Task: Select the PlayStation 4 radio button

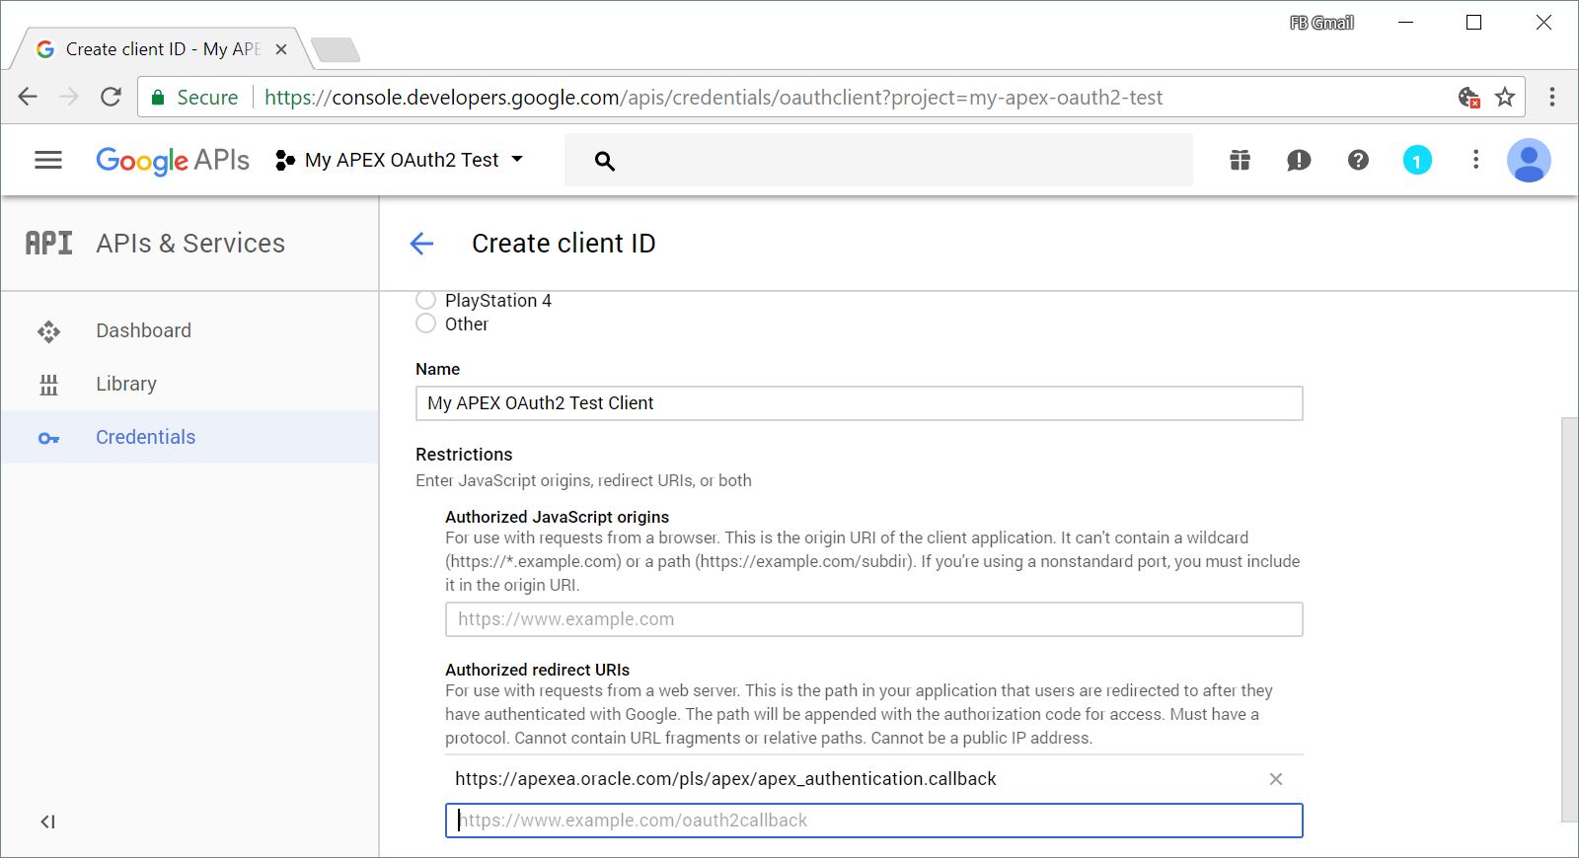Action: coord(425,300)
